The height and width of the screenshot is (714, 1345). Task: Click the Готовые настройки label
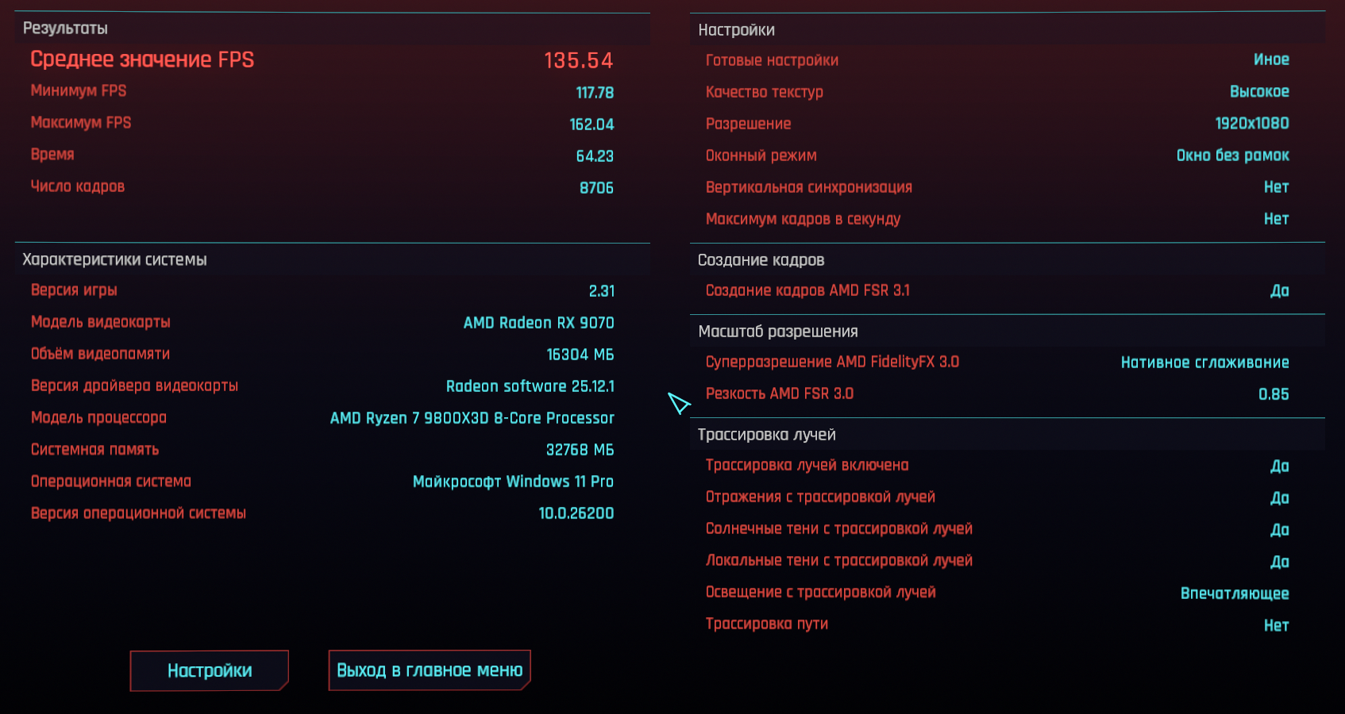(772, 60)
